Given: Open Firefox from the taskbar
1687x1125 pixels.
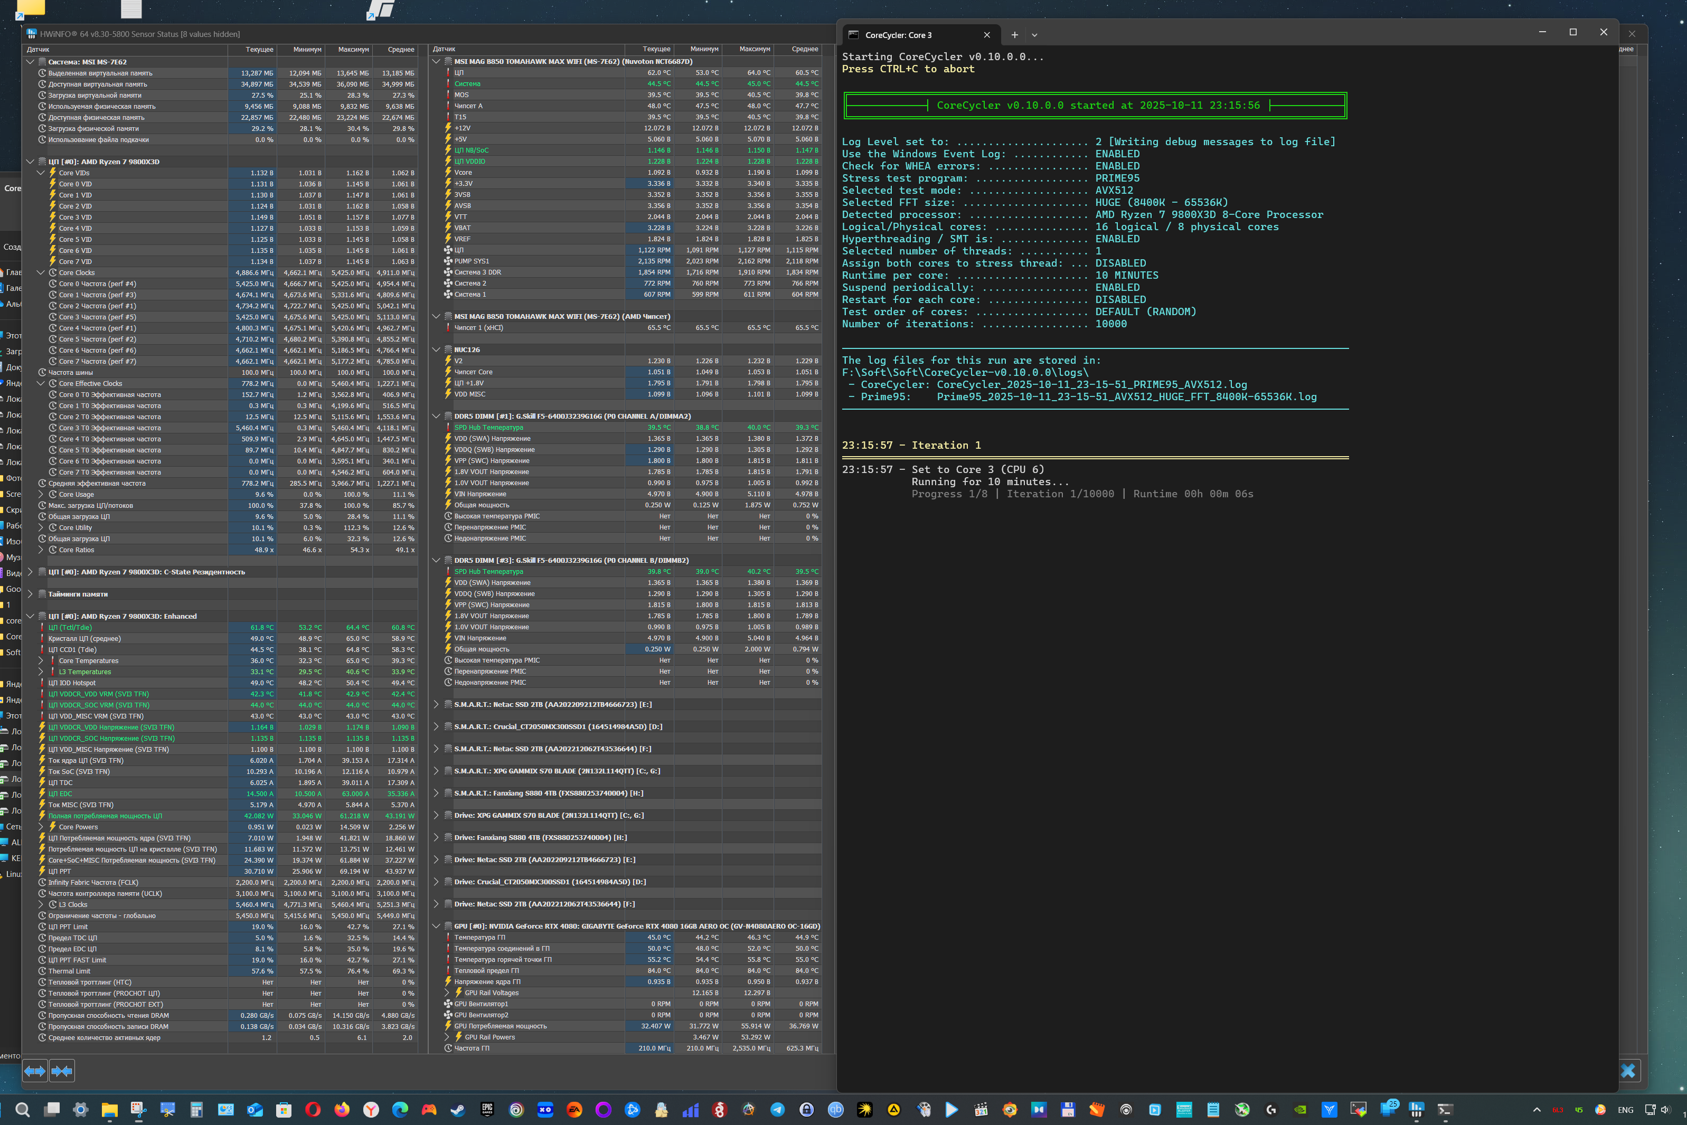Looking at the screenshot, I should pyautogui.click(x=342, y=1110).
